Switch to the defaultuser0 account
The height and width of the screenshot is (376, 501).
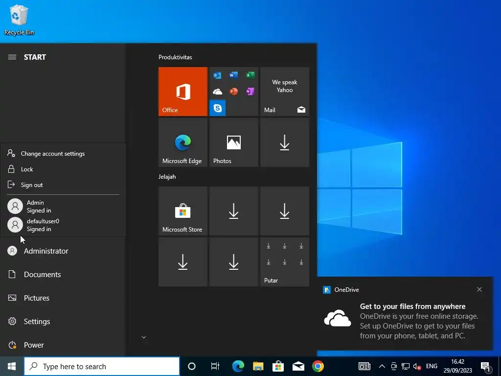click(63, 225)
